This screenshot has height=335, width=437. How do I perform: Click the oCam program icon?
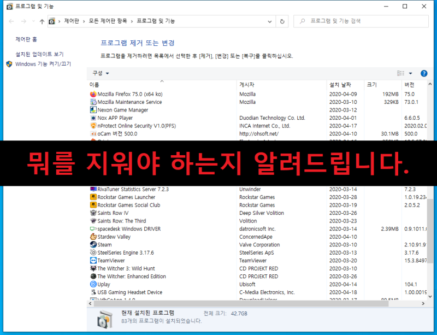tap(93, 133)
